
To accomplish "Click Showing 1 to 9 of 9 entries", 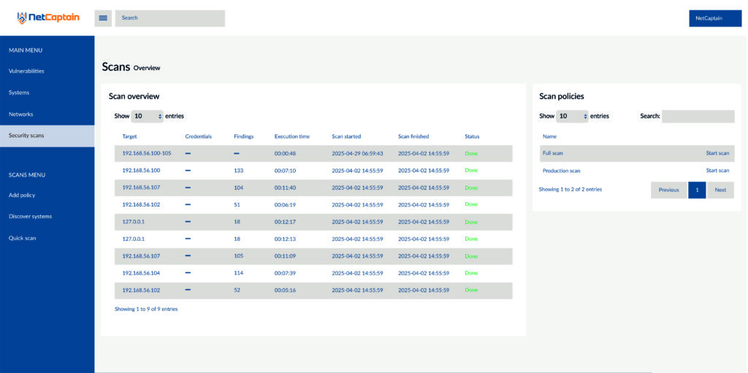I will [x=146, y=309].
